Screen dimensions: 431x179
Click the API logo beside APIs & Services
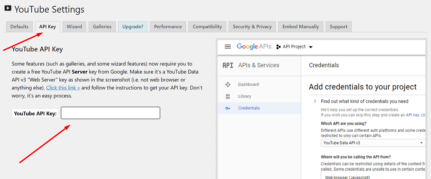pos(228,65)
